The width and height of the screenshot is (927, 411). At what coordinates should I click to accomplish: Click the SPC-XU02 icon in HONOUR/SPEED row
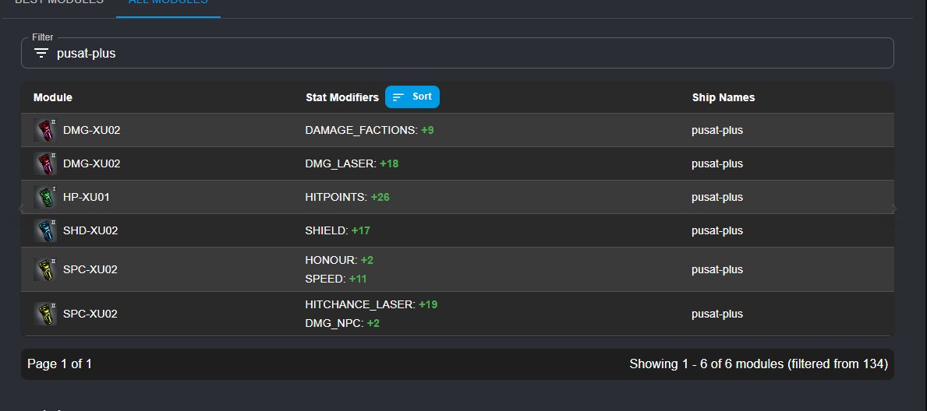coord(46,269)
